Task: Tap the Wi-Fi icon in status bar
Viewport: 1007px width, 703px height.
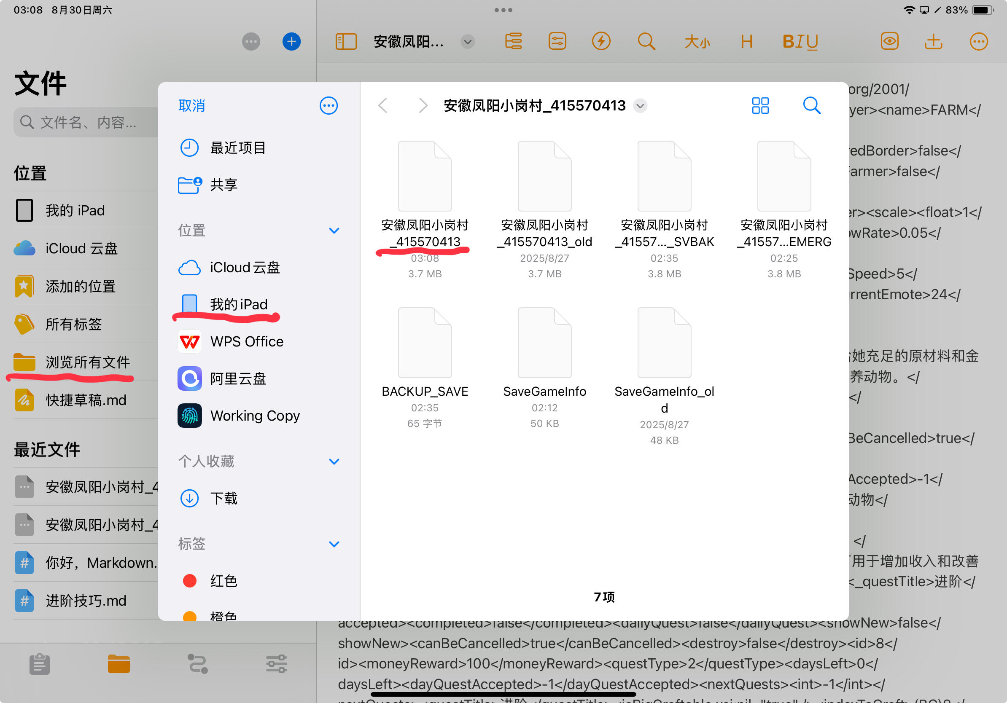Action: coord(909,10)
